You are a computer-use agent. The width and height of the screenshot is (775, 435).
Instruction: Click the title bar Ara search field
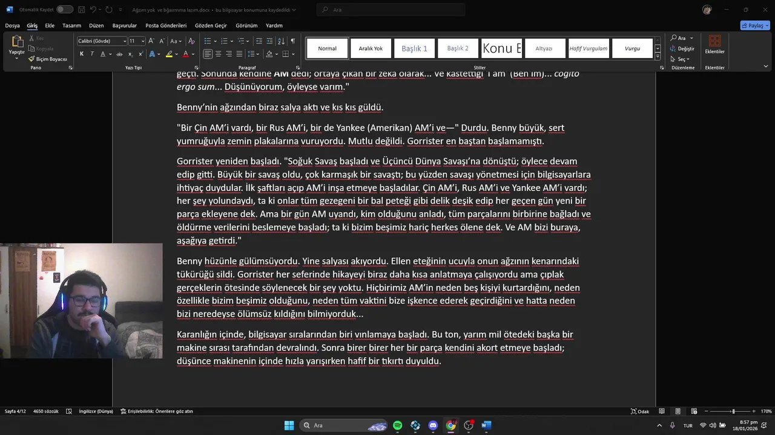pos(391,10)
